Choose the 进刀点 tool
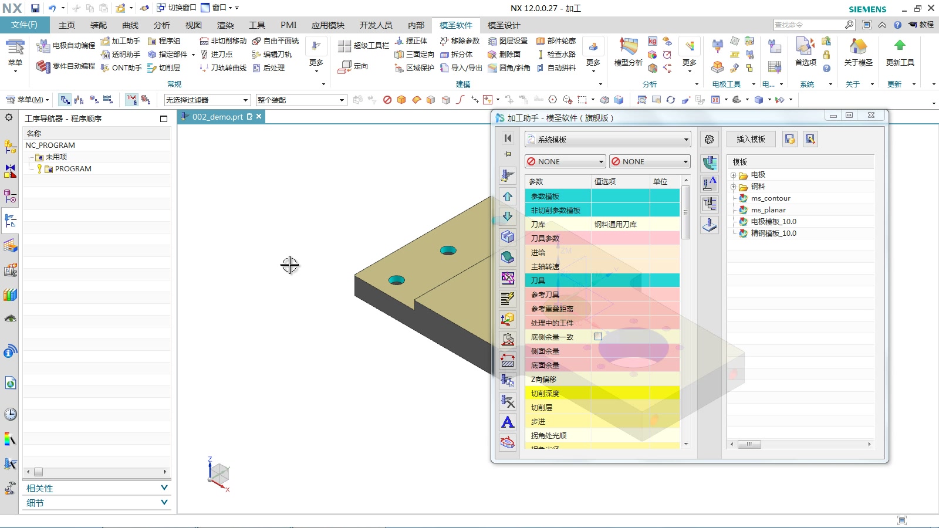The image size is (939, 528). point(216,55)
